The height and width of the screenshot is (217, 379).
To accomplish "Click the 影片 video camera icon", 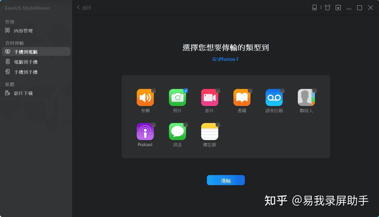I will click(210, 97).
